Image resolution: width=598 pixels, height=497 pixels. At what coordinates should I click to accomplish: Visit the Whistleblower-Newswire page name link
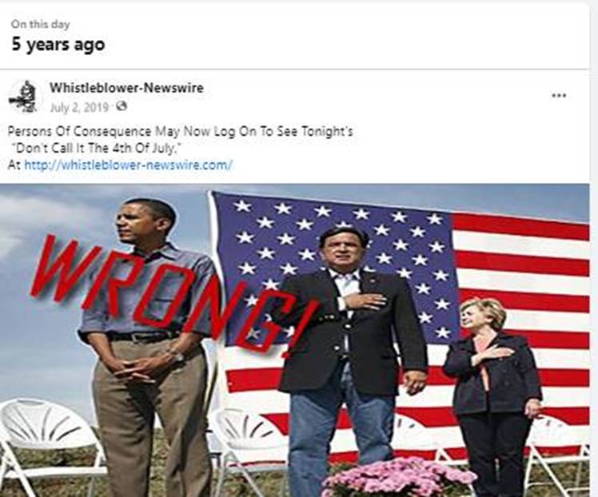tap(126, 88)
